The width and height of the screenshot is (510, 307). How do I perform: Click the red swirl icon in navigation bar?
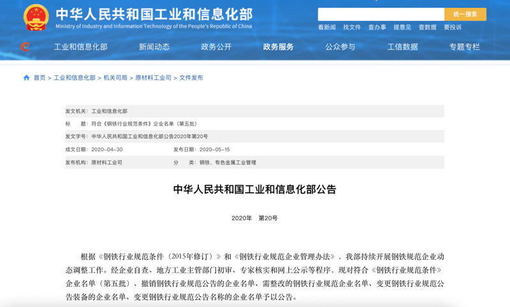(x=25, y=46)
